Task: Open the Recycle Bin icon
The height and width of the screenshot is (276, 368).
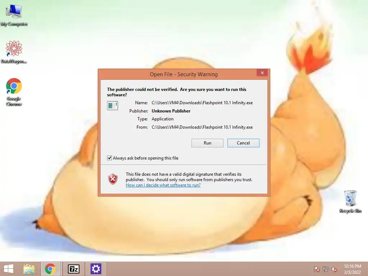Action: point(350,202)
